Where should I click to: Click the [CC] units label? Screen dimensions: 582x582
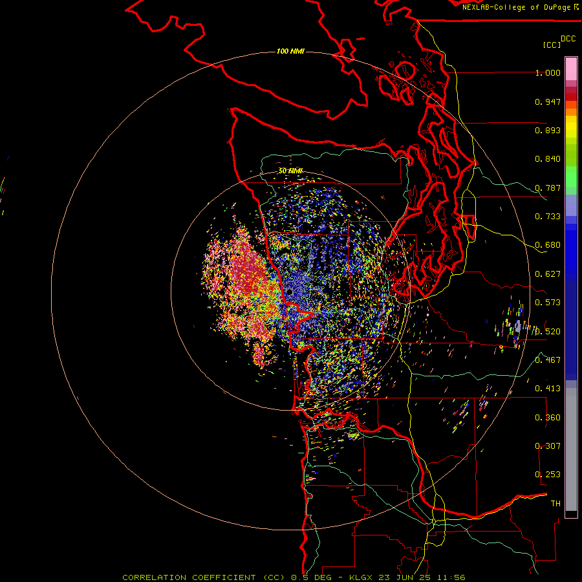[552, 45]
